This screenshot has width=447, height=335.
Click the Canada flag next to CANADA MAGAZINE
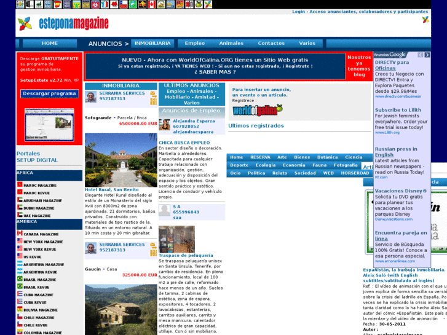[20, 233]
